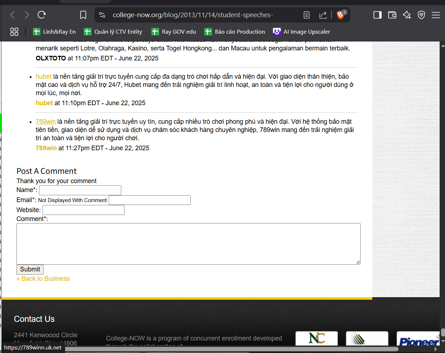
Task: Open the Leo AI sparkle icon
Action: click(x=407, y=15)
